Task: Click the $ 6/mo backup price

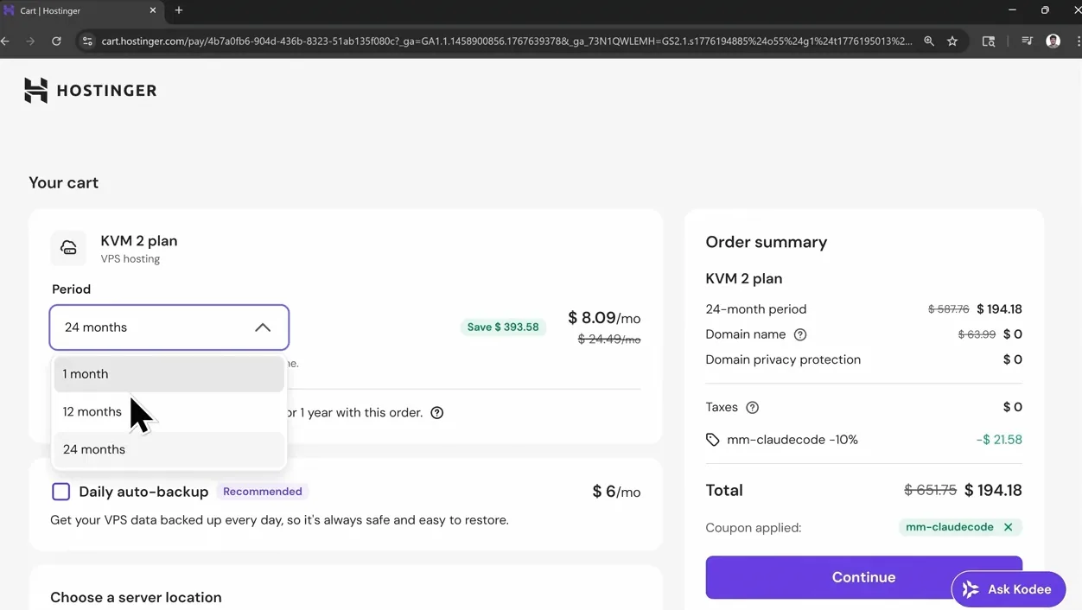Action: (x=616, y=492)
